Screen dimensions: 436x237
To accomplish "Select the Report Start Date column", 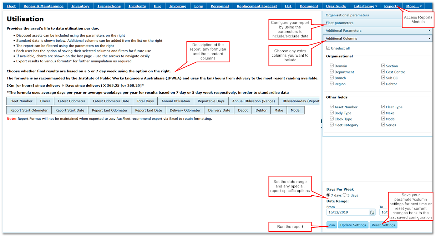I will click(x=70, y=110).
